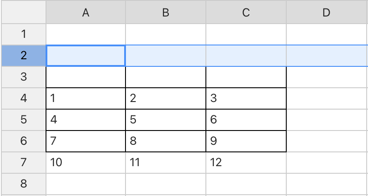Select cell containing value 10
This screenshot has width=368, height=196.
pyautogui.click(x=86, y=163)
